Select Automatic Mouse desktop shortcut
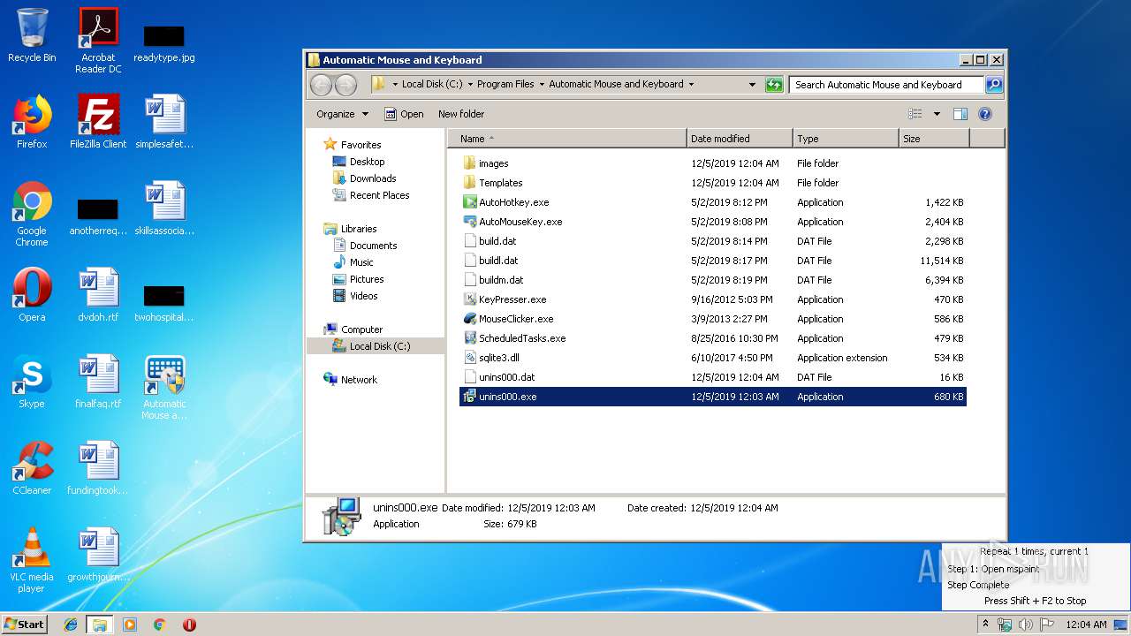This screenshot has height=636, width=1131. point(164,387)
